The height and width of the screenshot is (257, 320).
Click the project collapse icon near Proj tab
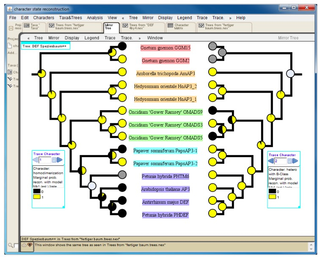pyautogui.click(x=11, y=28)
